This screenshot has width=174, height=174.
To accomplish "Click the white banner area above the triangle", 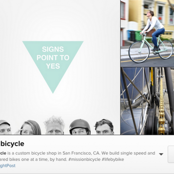I will (60, 20).
